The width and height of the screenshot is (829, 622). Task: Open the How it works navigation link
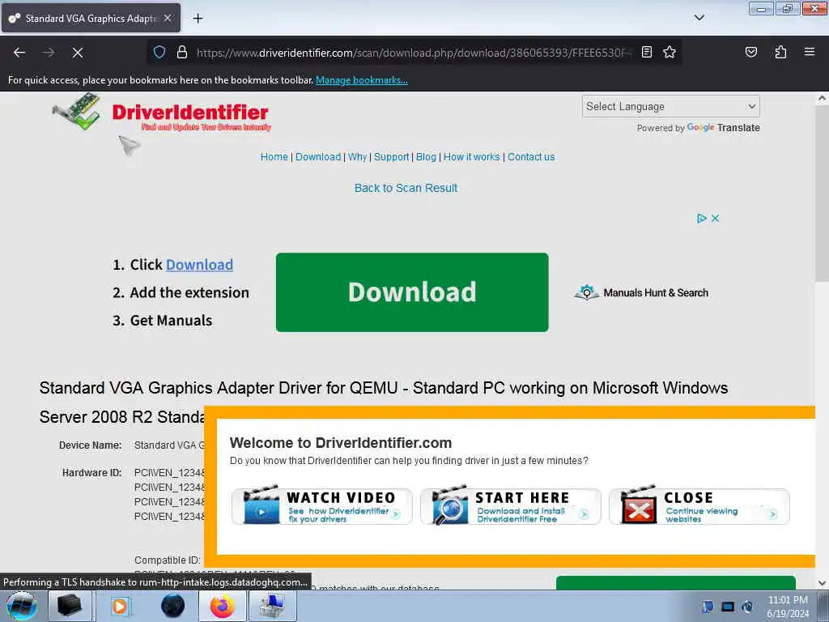coord(471,157)
